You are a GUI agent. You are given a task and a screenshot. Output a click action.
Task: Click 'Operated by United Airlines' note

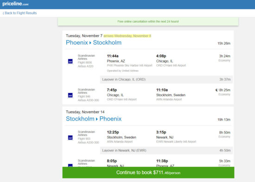coord(122,71)
